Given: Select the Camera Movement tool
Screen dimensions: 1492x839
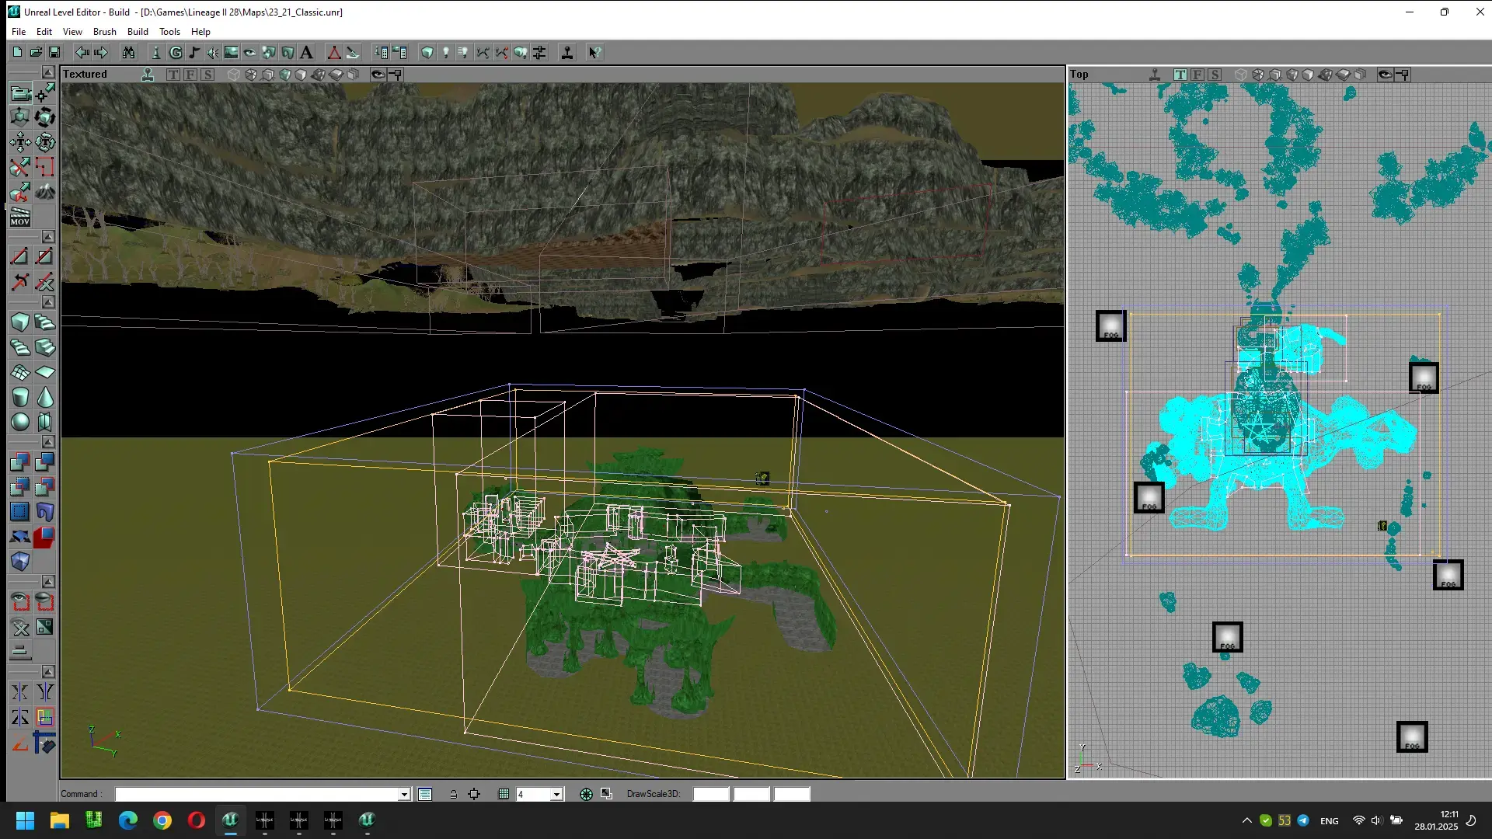Looking at the screenshot, I should (20, 94).
